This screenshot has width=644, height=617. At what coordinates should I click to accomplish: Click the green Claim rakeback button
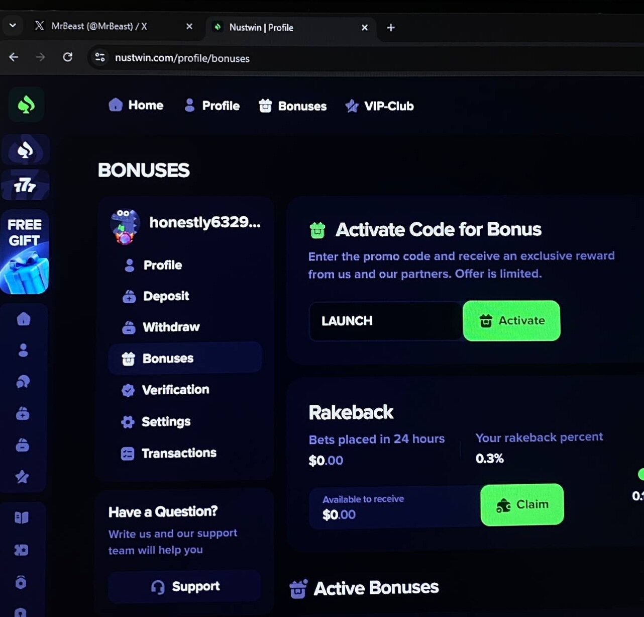522,505
